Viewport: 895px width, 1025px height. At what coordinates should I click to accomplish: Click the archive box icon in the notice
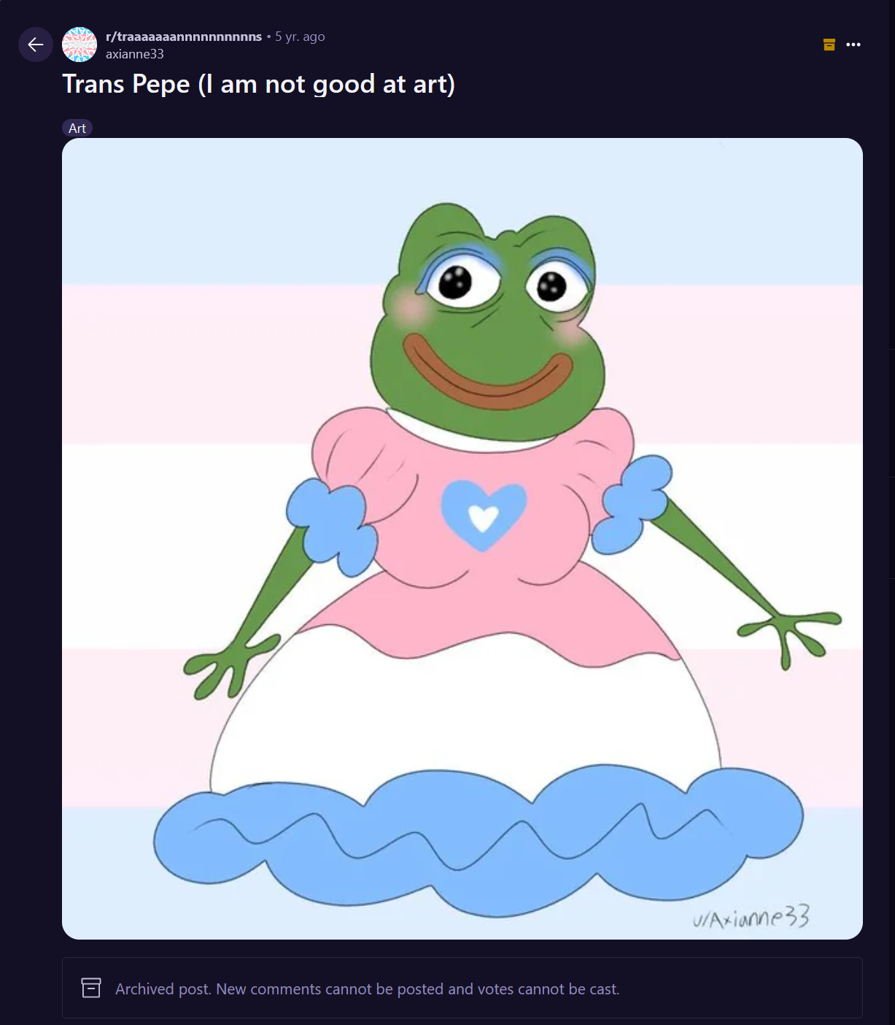[91, 988]
